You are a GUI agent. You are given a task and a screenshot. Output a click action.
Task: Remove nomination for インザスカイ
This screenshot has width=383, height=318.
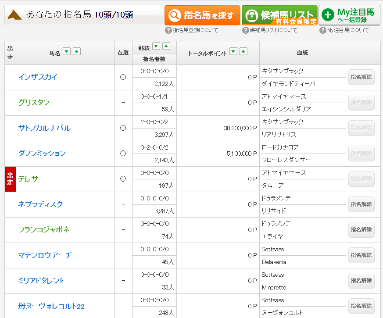click(x=361, y=77)
